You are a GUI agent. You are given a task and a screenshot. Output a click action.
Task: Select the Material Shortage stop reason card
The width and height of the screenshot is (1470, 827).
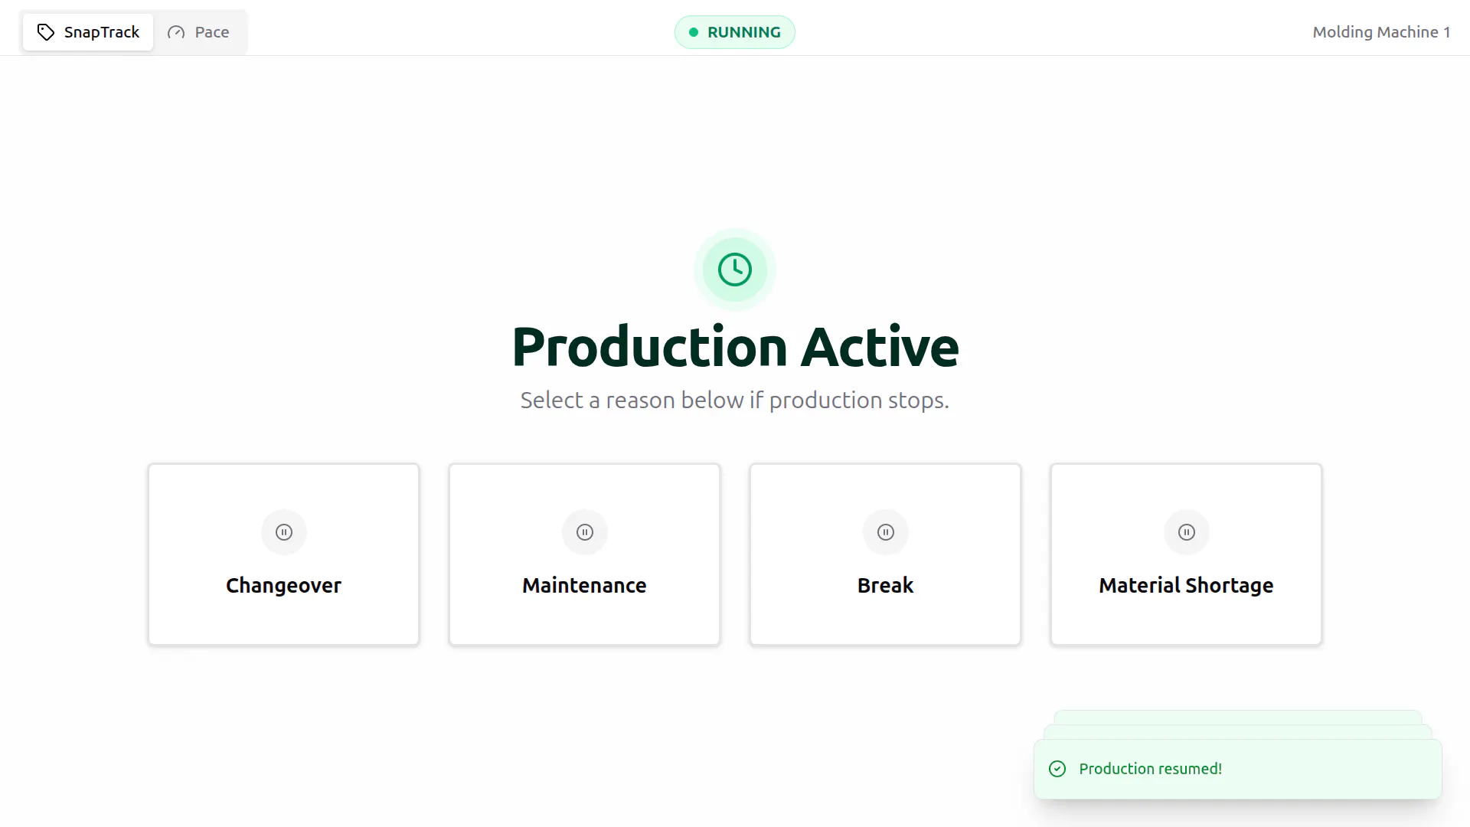pos(1187,554)
